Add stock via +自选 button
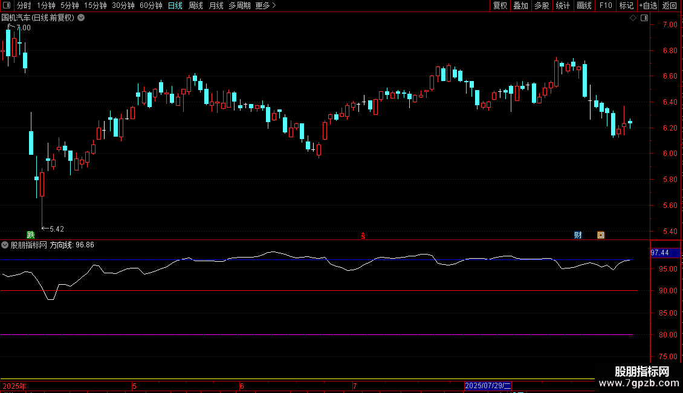This screenshot has width=683, height=393. (x=648, y=5)
